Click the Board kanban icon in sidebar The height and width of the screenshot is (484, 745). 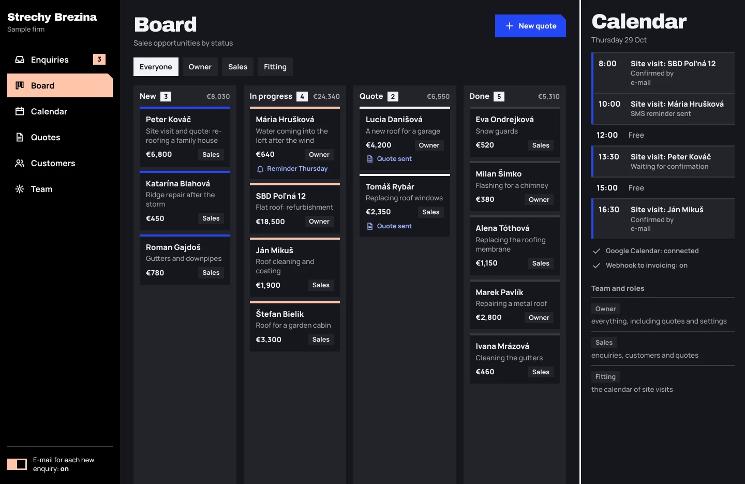(x=20, y=85)
